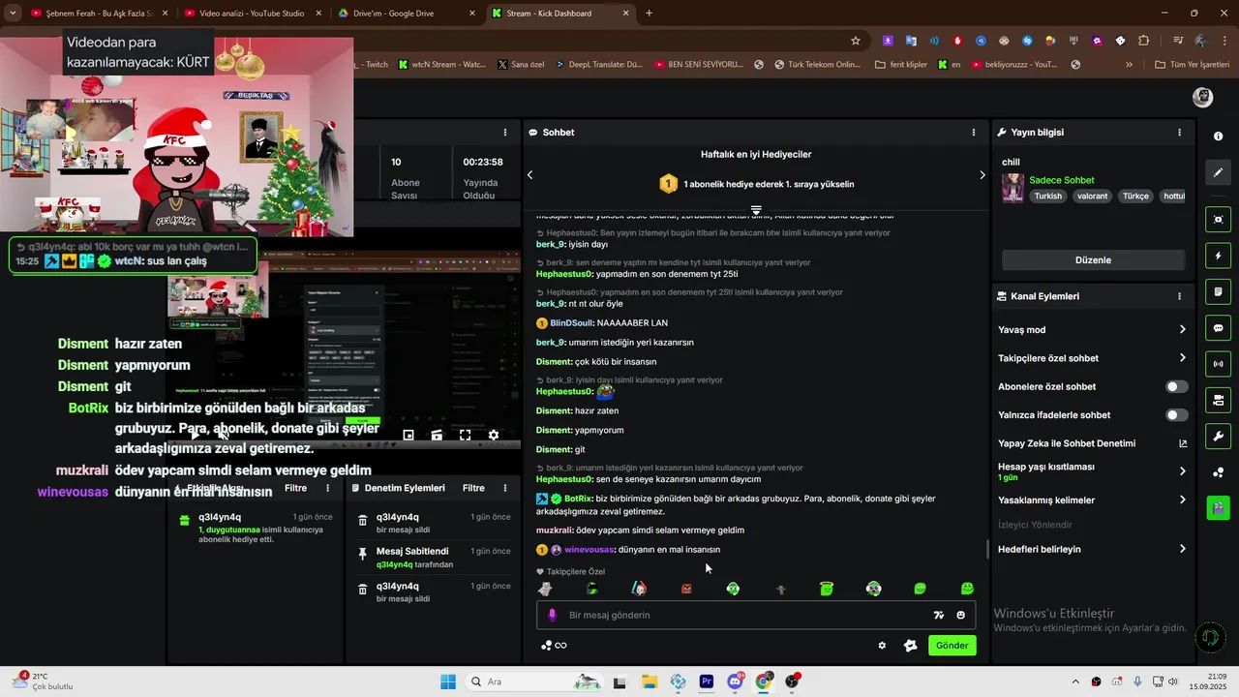Click the document notes icon in sidebar
The height and width of the screenshot is (697, 1239).
coord(1219,291)
